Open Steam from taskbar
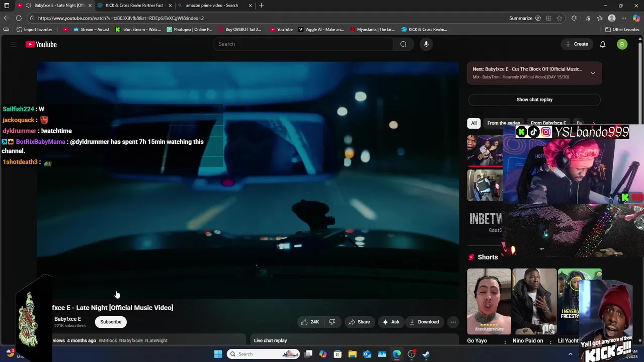The image size is (644, 362). (426, 354)
